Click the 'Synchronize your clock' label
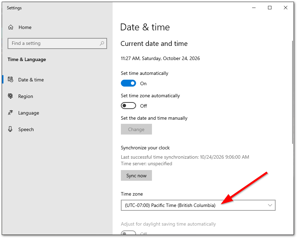 (x=145, y=148)
